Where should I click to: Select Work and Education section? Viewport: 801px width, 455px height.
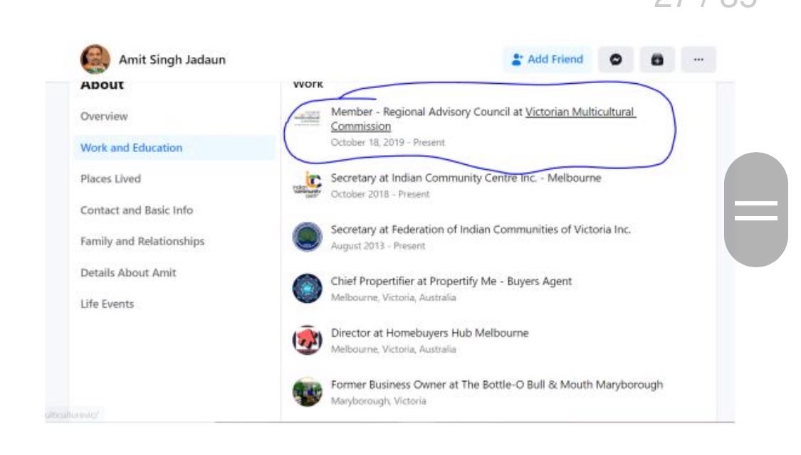pos(174,148)
